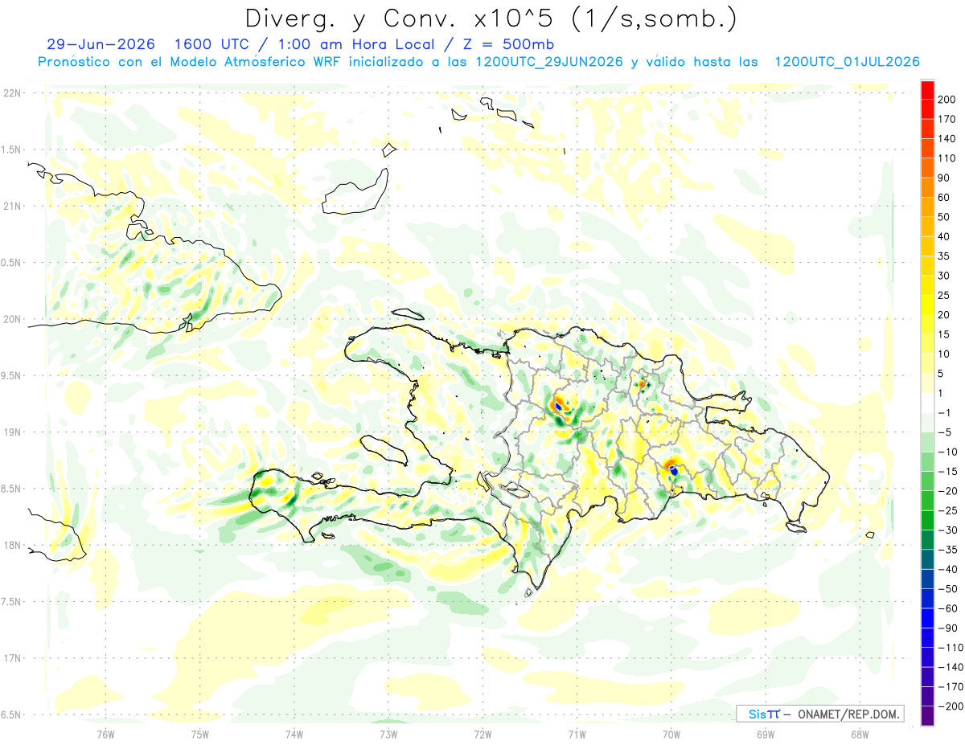Image resolution: width=965 pixels, height=745 pixels.
Task: Click the '-110' color scale value
Action: pos(952,648)
